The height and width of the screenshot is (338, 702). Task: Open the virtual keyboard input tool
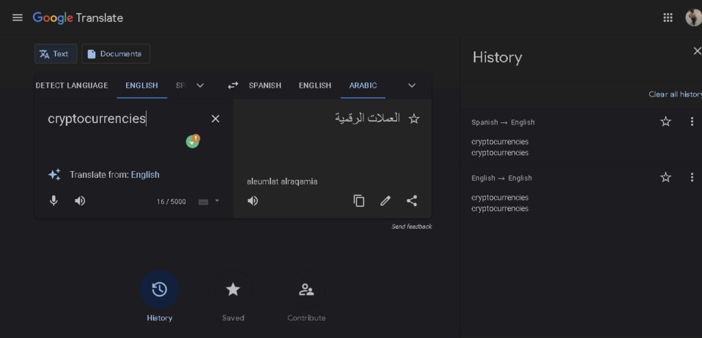click(203, 202)
